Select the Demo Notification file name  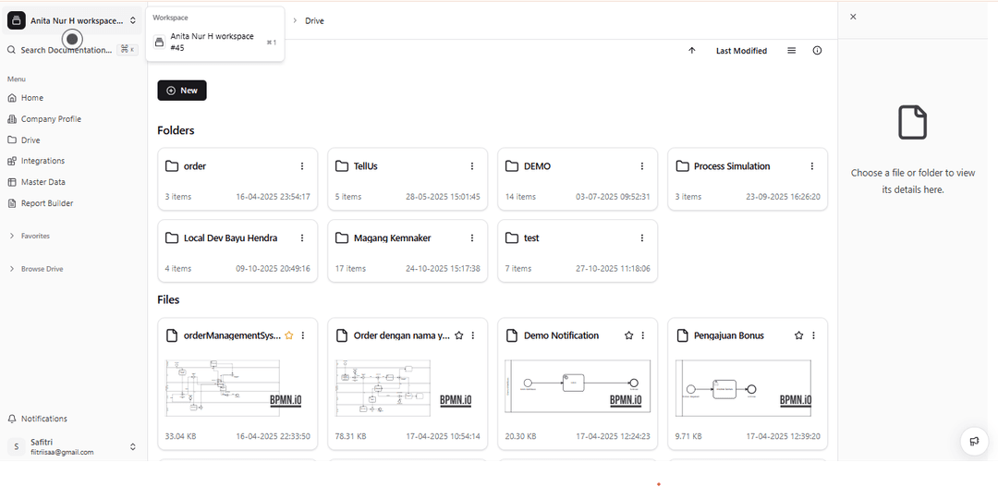[562, 335]
